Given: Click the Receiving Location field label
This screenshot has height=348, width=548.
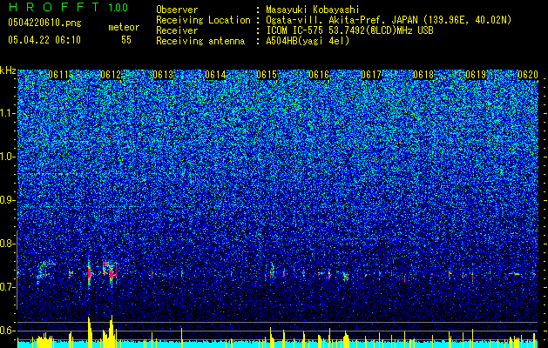Looking at the screenshot, I should pos(203,20).
